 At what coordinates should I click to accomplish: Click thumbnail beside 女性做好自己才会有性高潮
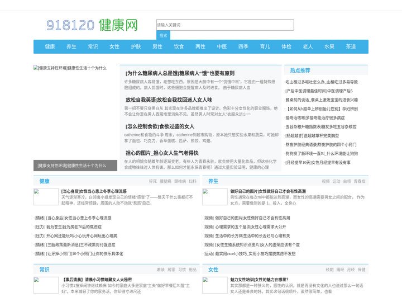point(215,197)
